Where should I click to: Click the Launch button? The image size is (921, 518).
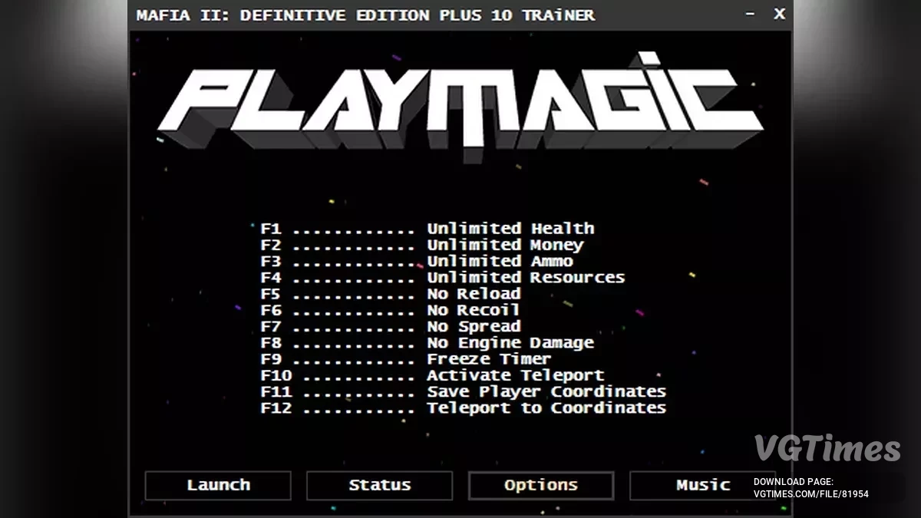(x=217, y=485)
